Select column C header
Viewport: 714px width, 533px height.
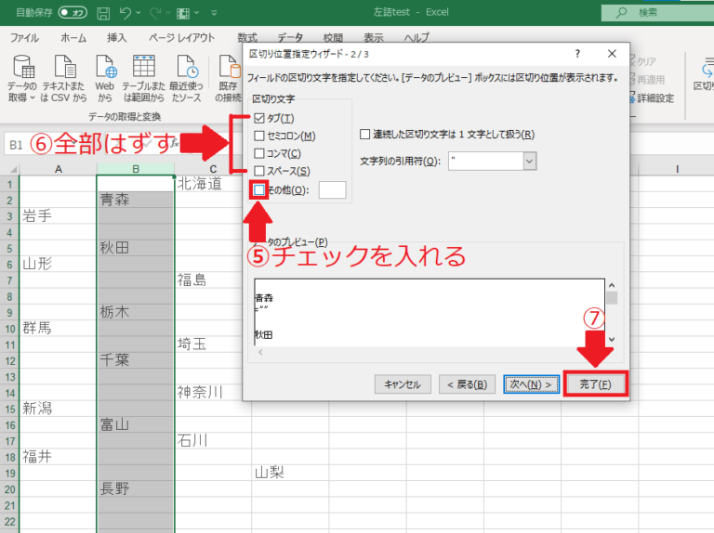(x=213, y=169)
